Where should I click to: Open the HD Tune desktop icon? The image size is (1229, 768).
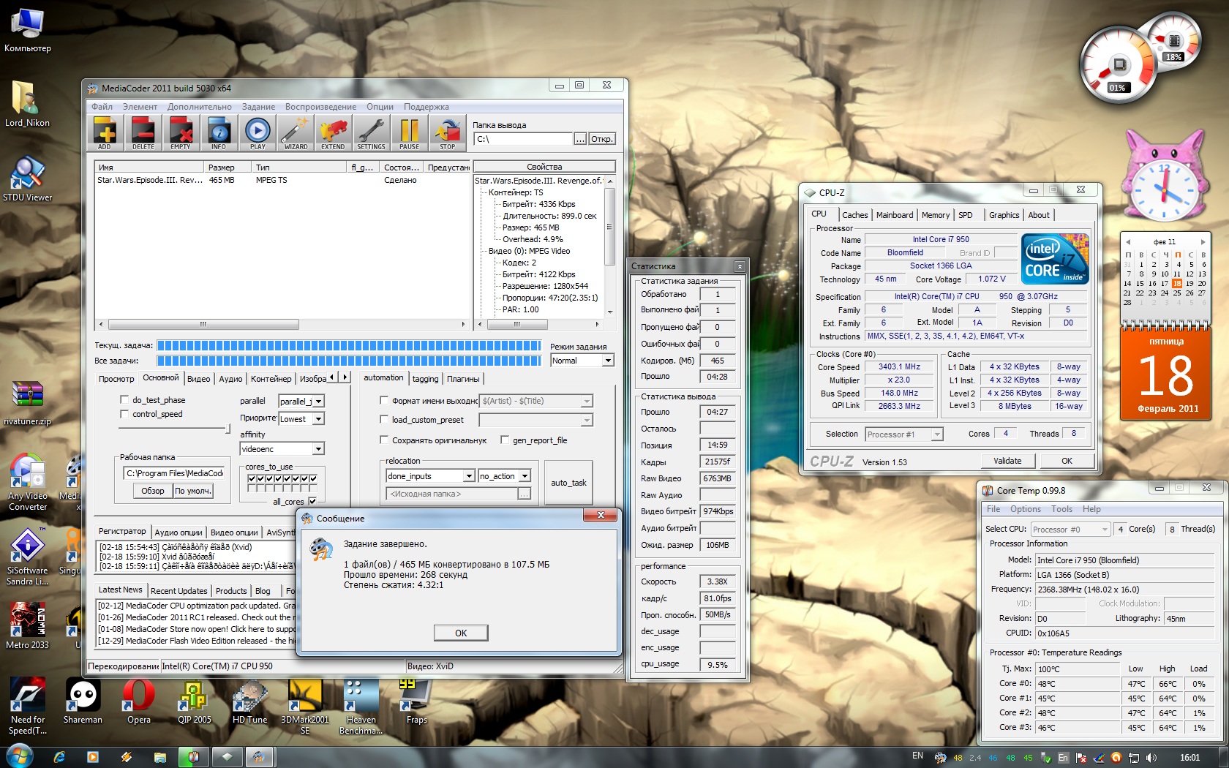249,701
